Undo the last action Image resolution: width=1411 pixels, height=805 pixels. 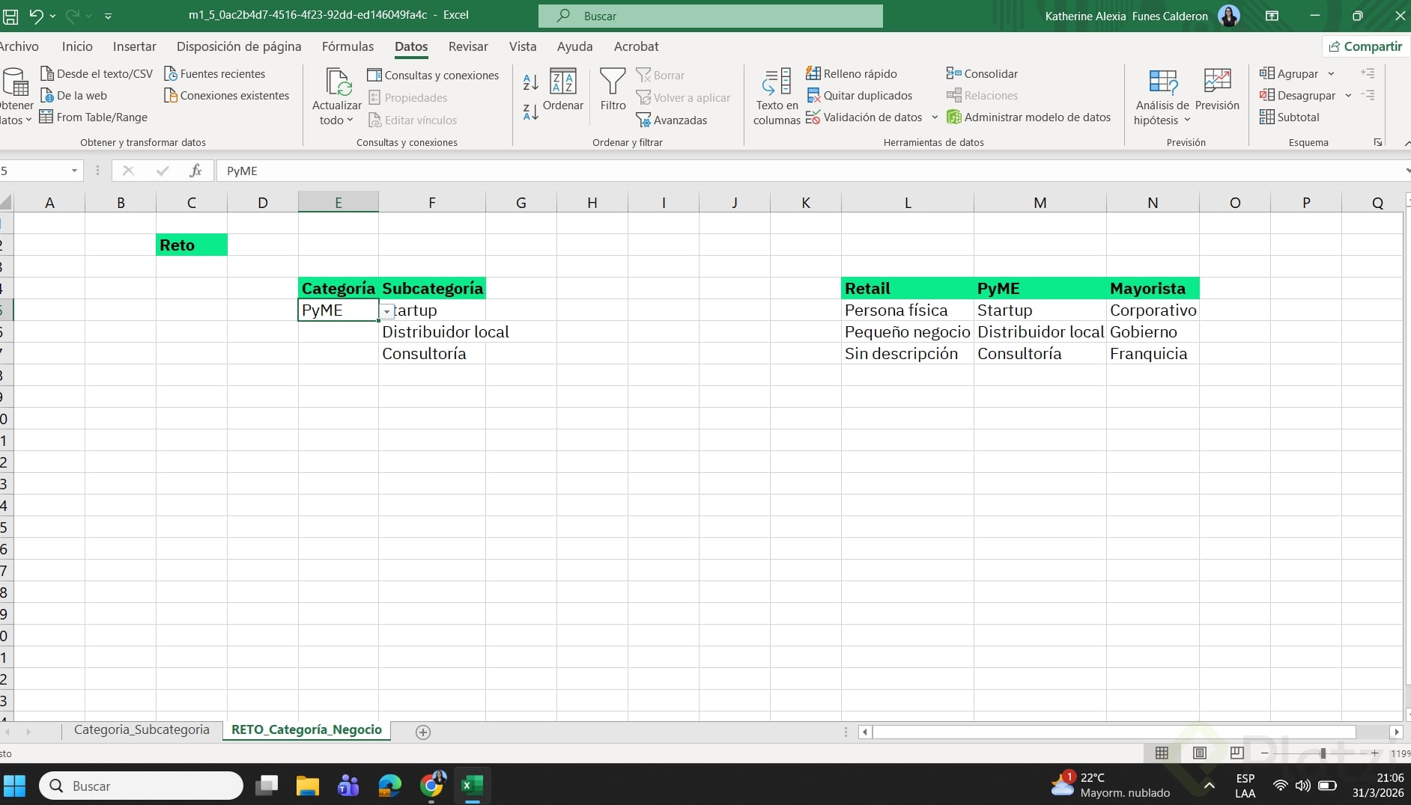pyautogui.click(x=35, y=16)
